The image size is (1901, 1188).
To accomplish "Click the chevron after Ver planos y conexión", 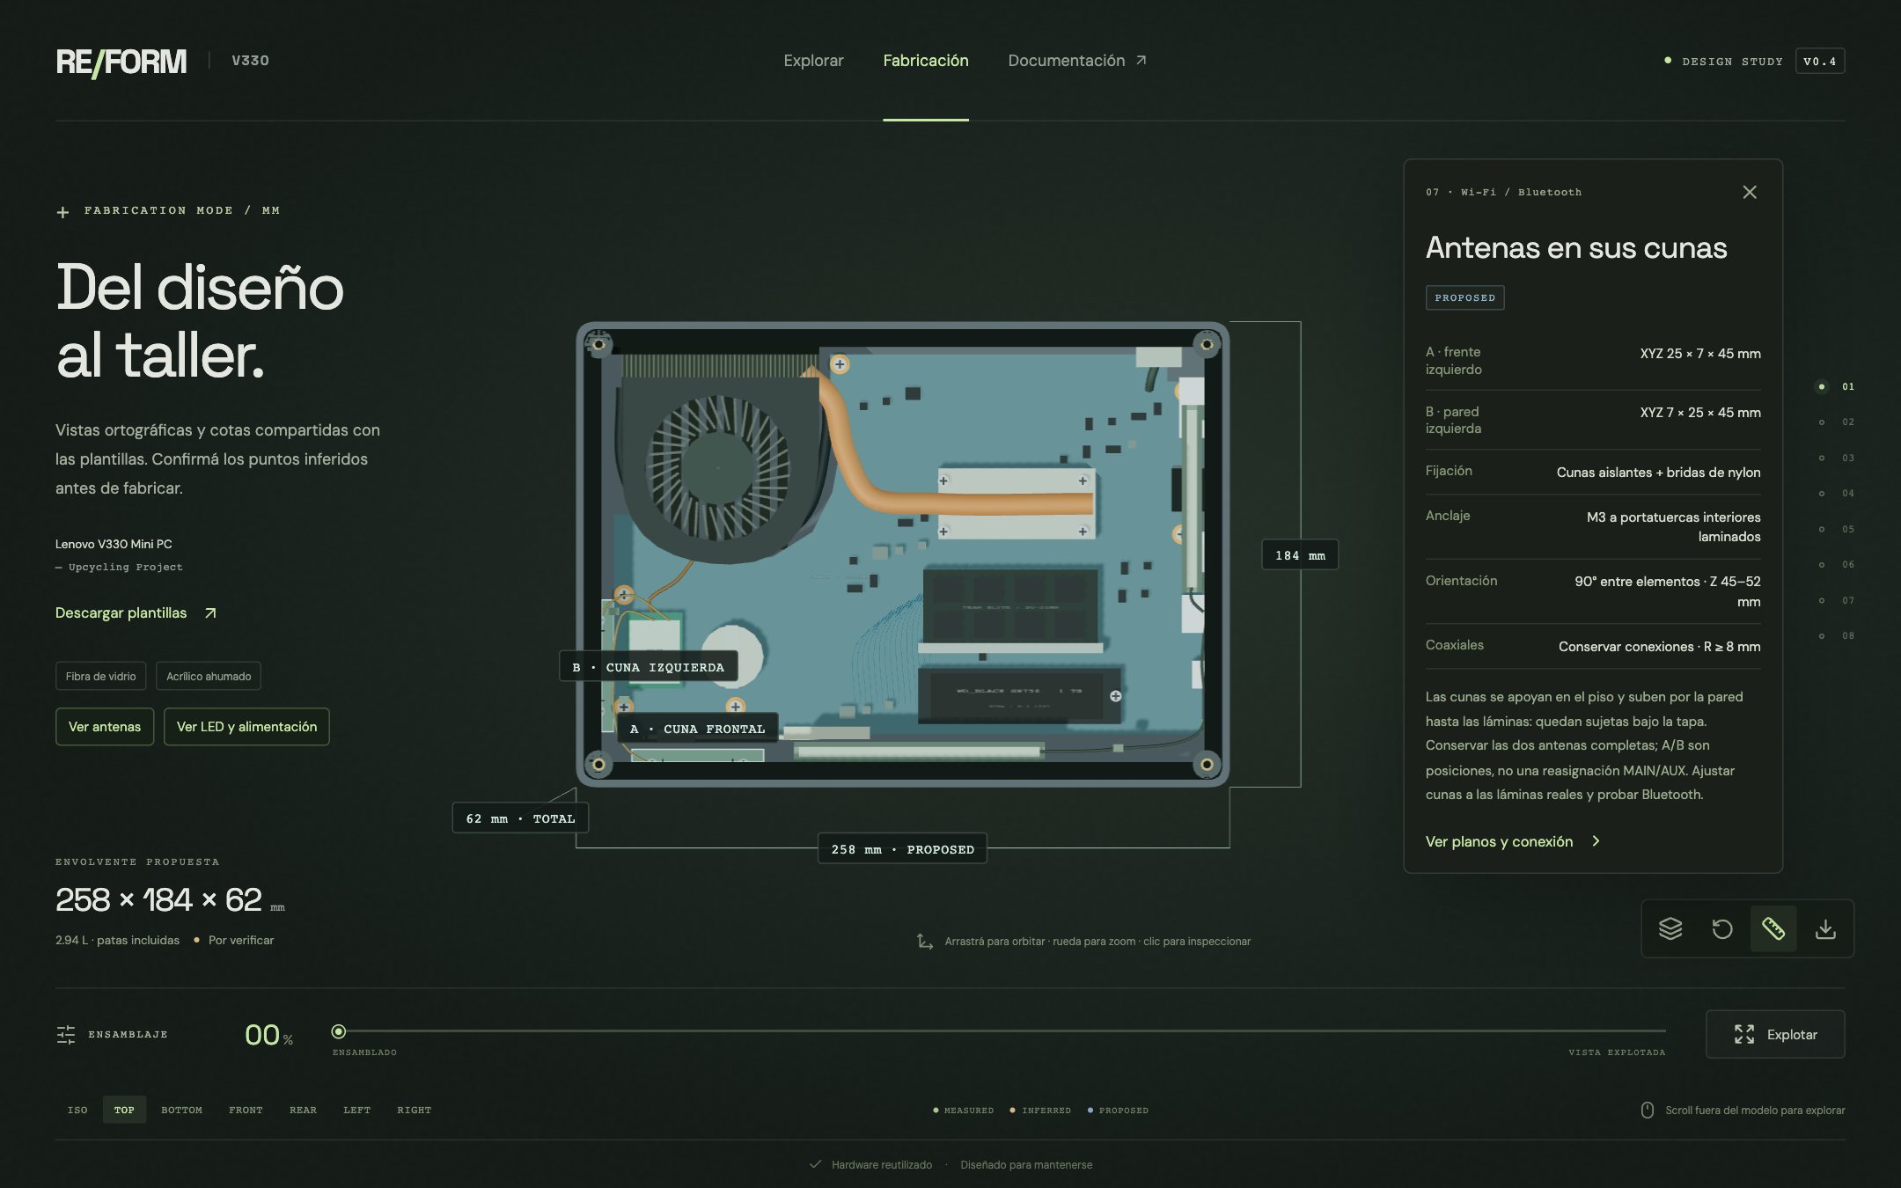I will pos(1596,841).
